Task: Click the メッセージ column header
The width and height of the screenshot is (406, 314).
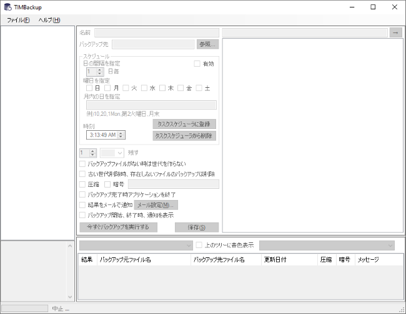Action: [x=379, y=260]
